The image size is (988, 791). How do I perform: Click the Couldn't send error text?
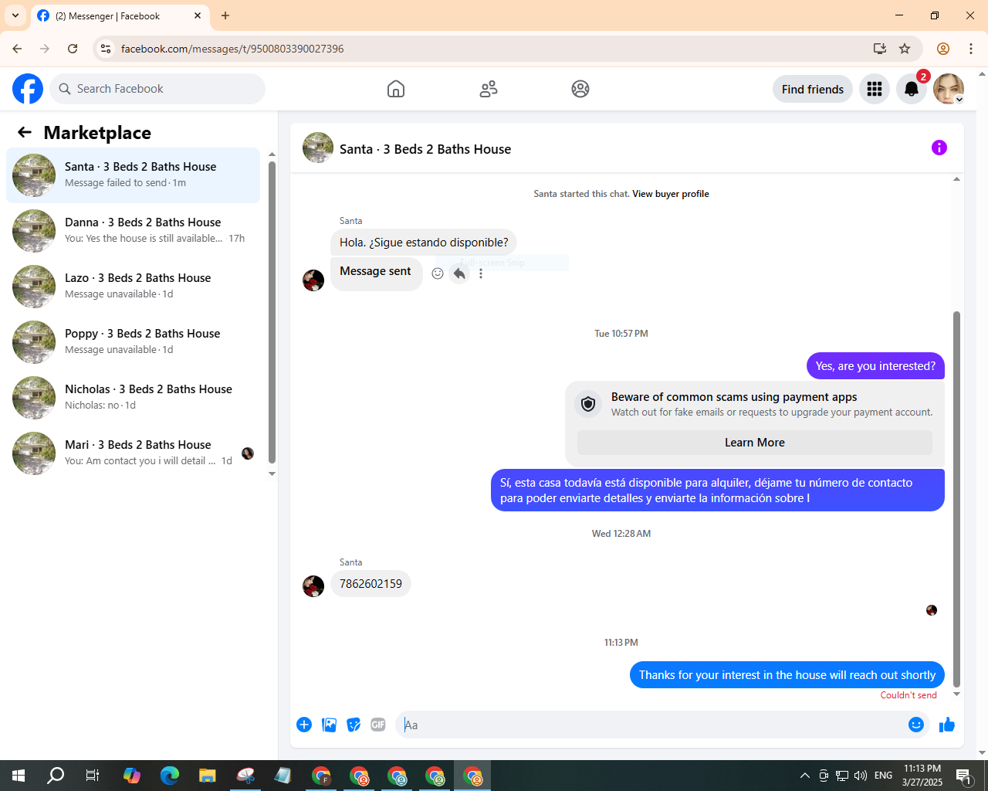pos(908,695)
